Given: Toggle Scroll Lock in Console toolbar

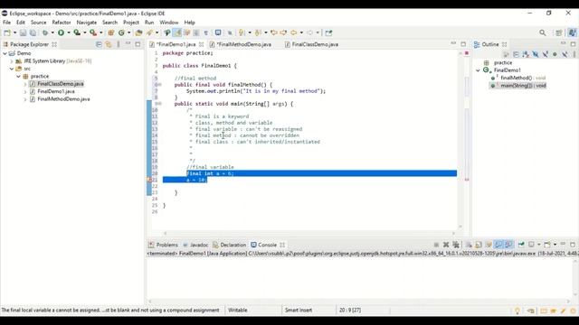Looking at the screenshot, I should coord(479,245).
